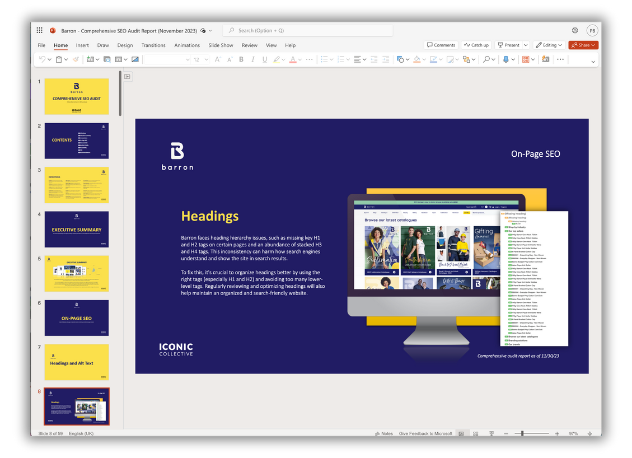The image size is (632, 458).
Task: Open the app launcher grid icon
Action: (x=40, y=30)
